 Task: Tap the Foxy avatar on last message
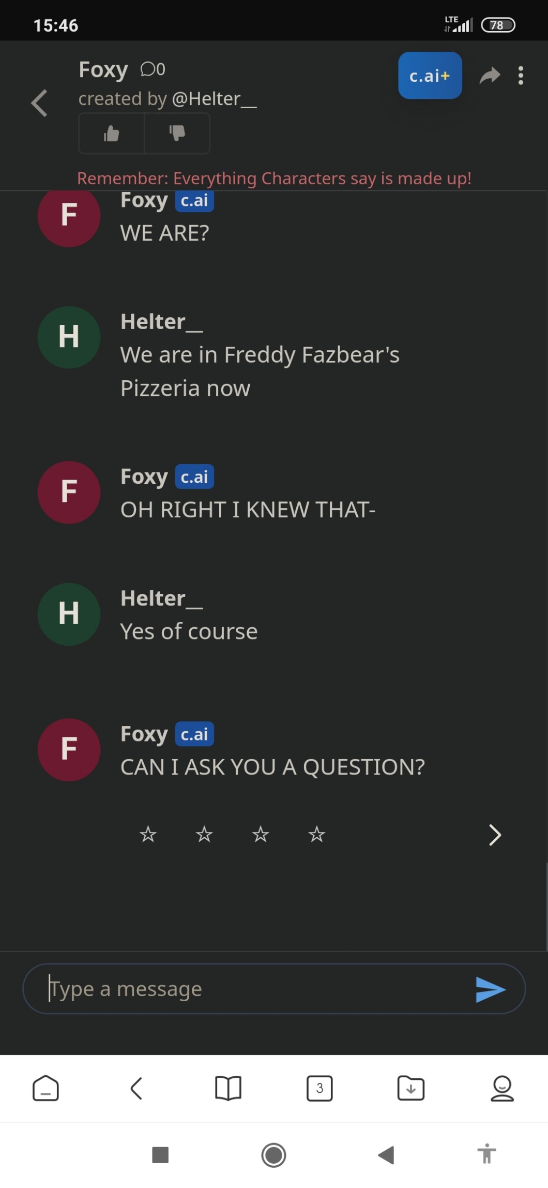(69, 749)
